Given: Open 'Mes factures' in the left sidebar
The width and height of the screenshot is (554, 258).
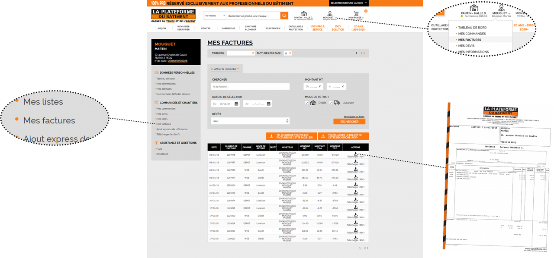Looking at the screenshot, I should pyautogui.click(x=164, y=124).
